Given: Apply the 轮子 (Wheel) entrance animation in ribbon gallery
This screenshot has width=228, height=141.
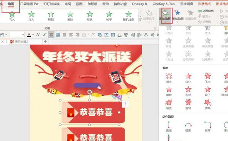Looking at the screenshot, I should point(109,16).
